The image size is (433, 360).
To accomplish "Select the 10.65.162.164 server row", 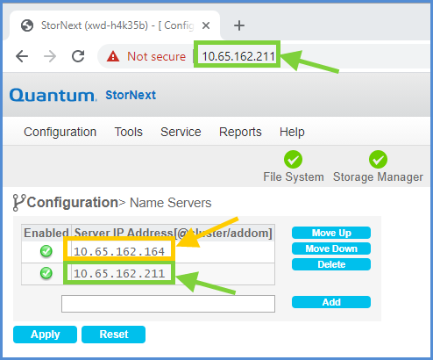I will [x=148, y=252].
